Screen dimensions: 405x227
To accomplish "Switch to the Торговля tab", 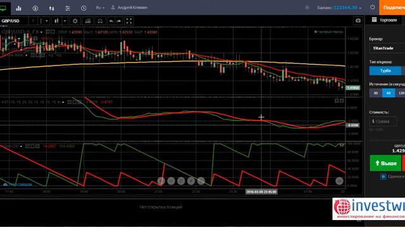I will pos(385,20).
